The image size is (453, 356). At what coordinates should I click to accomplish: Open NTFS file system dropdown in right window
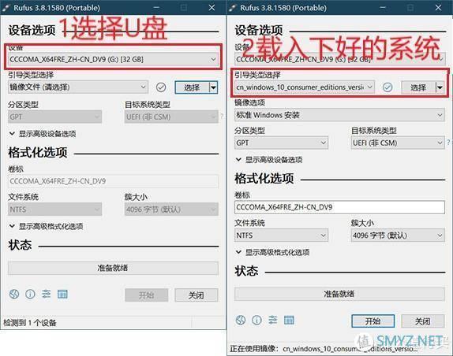pos(282,235)
